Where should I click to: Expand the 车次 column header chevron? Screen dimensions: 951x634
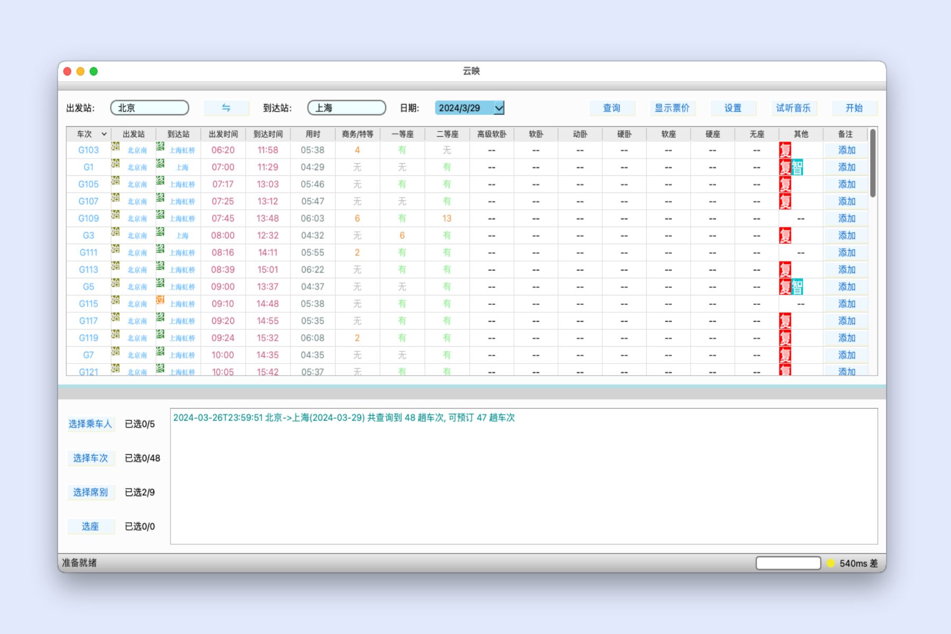point(104,134)
